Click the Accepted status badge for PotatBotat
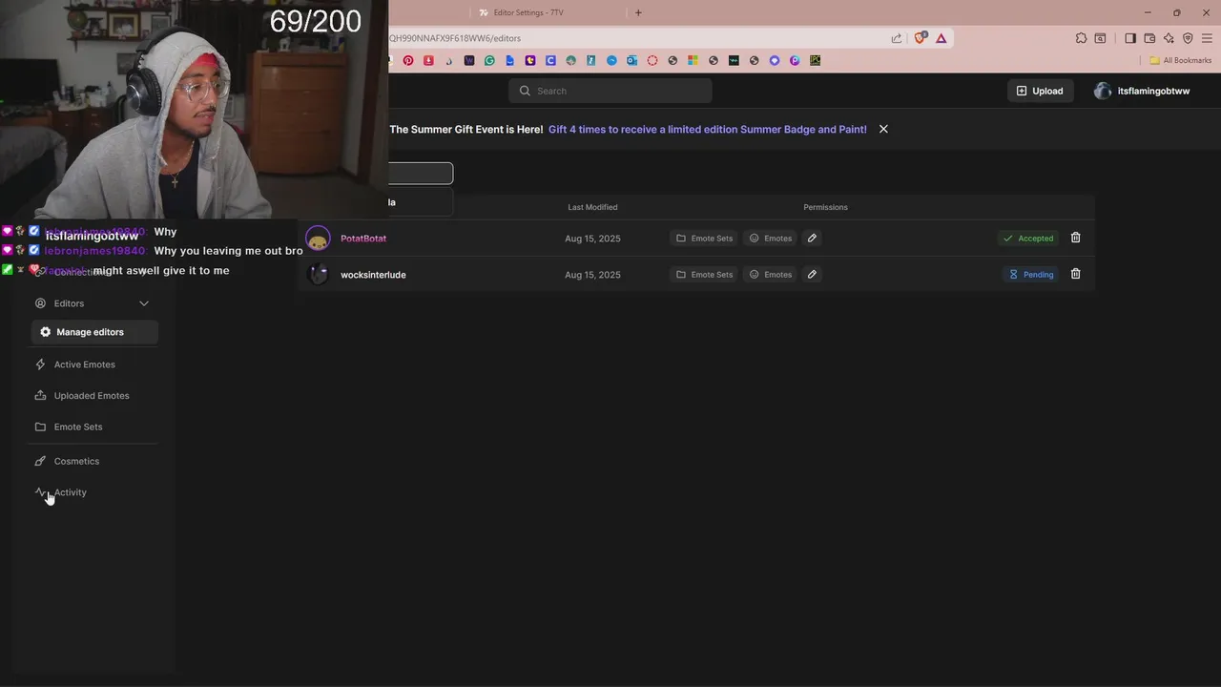Image resolution: width=1221 pixels, height=687 pixels. pyautogui.click(x=1028, y=238)
